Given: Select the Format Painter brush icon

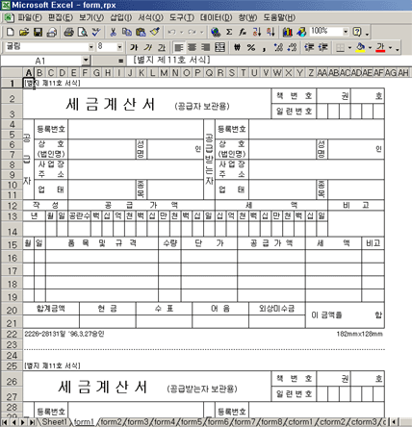Looking at the screenshot, I should (x=155, y=32).
